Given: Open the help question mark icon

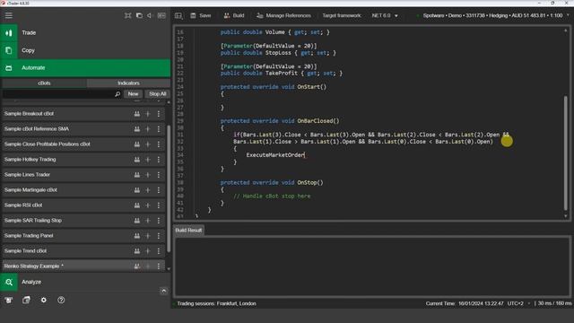Looking at the screenshot, I should [61, 300].
